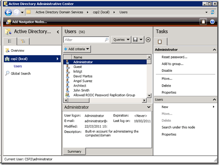
Task: Select the Architect user row
Action: (105, 86)
